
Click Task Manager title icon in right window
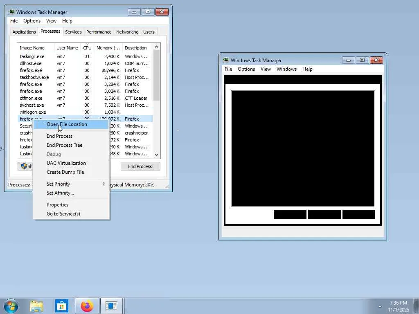tap(226, 60)
